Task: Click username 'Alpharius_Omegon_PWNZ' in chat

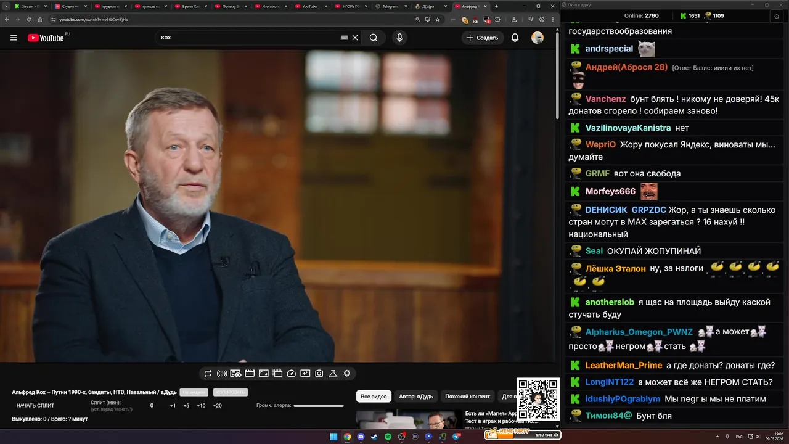Action: coord(639,332)
